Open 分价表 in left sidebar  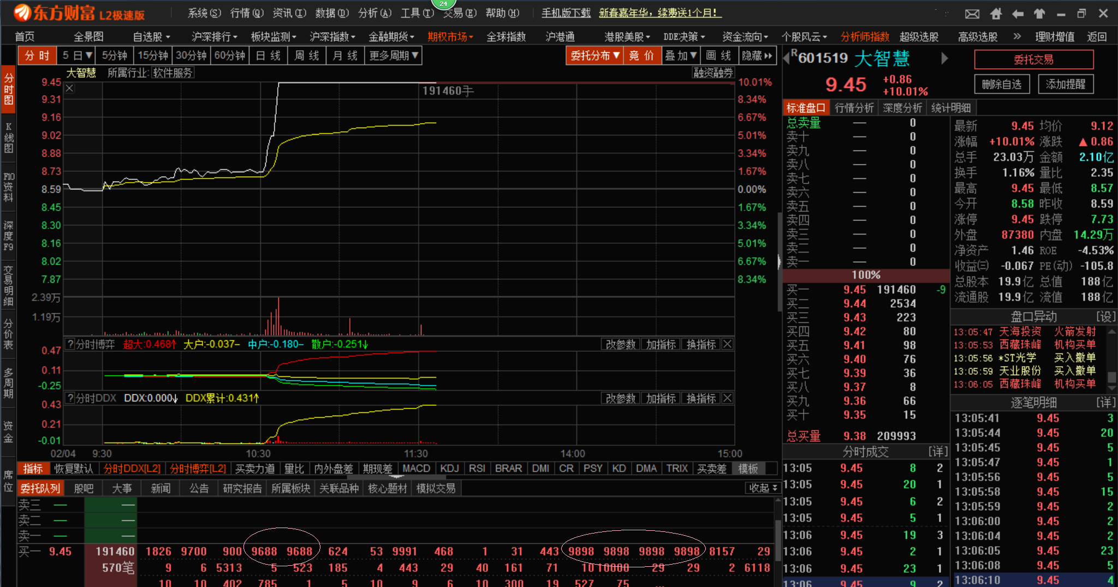tap(8, 333)
